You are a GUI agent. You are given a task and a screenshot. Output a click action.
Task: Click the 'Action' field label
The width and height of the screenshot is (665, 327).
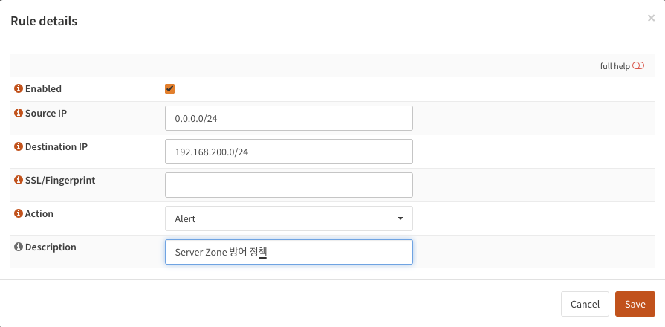[39, 213]
